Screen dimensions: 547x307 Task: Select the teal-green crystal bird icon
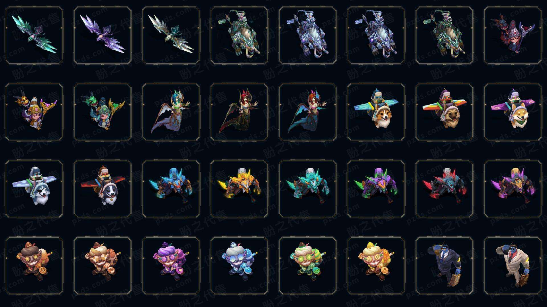34,35
